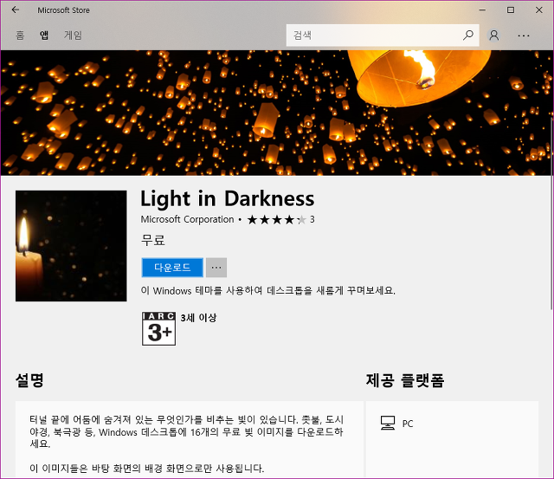Open the top-right more options menu
The image size is (554, 479).
coord(523,36)
